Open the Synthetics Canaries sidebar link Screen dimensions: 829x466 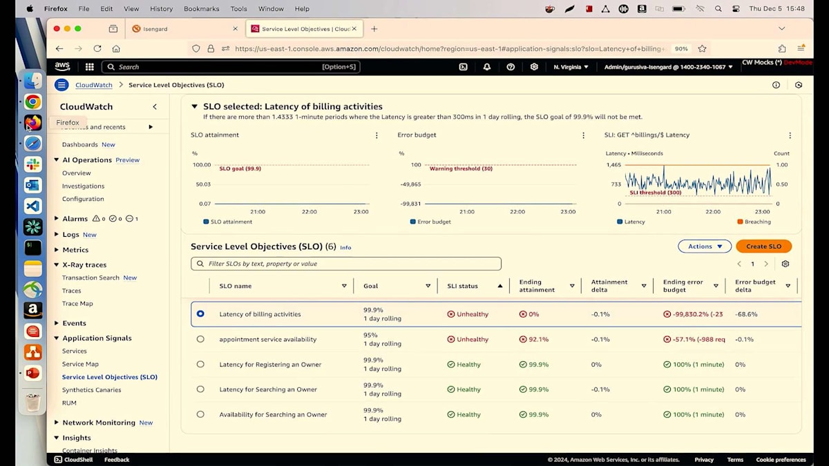click(91, 390)
